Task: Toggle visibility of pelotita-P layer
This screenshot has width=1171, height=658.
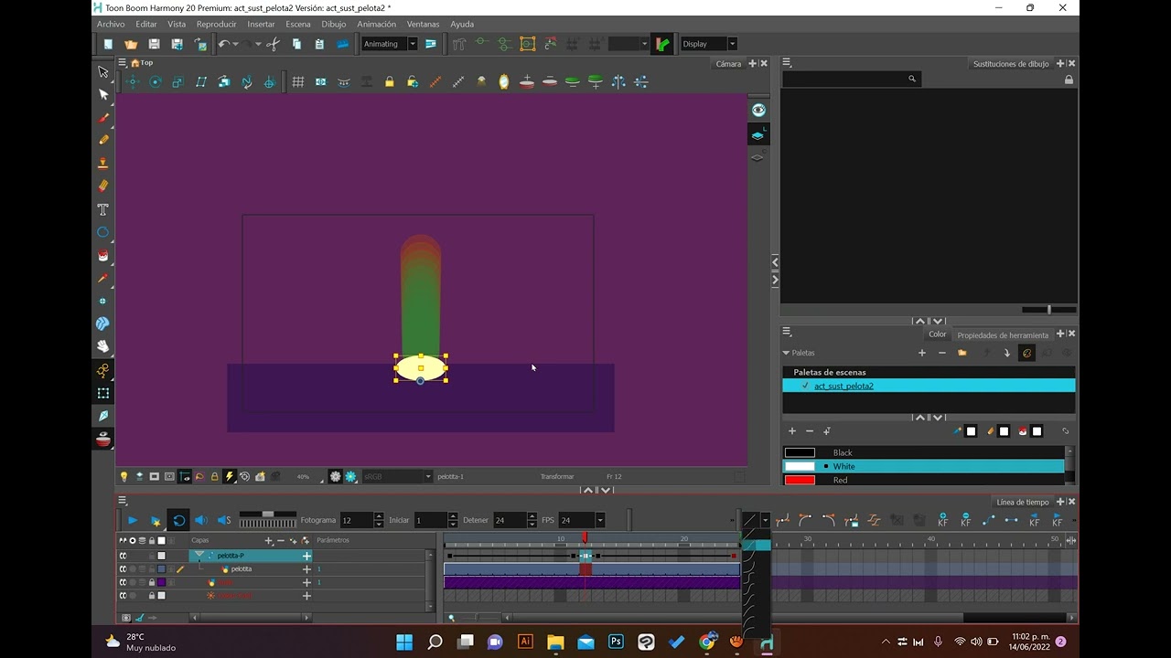Action: click(123, 556)
